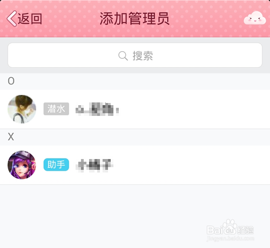Select the blurred name beside 潜水 badge
This screenshot has width=270, height=248.
point(97,109)
